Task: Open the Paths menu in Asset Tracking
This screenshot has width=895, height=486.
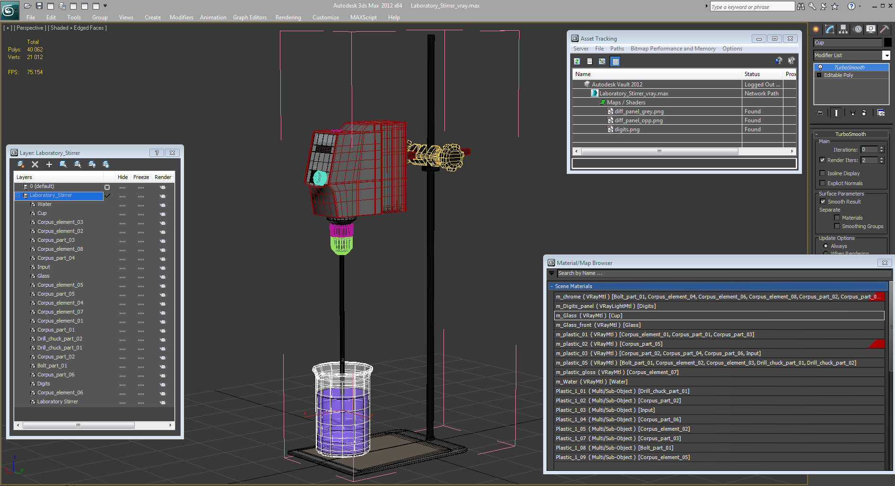Action: tap(617, 49)
